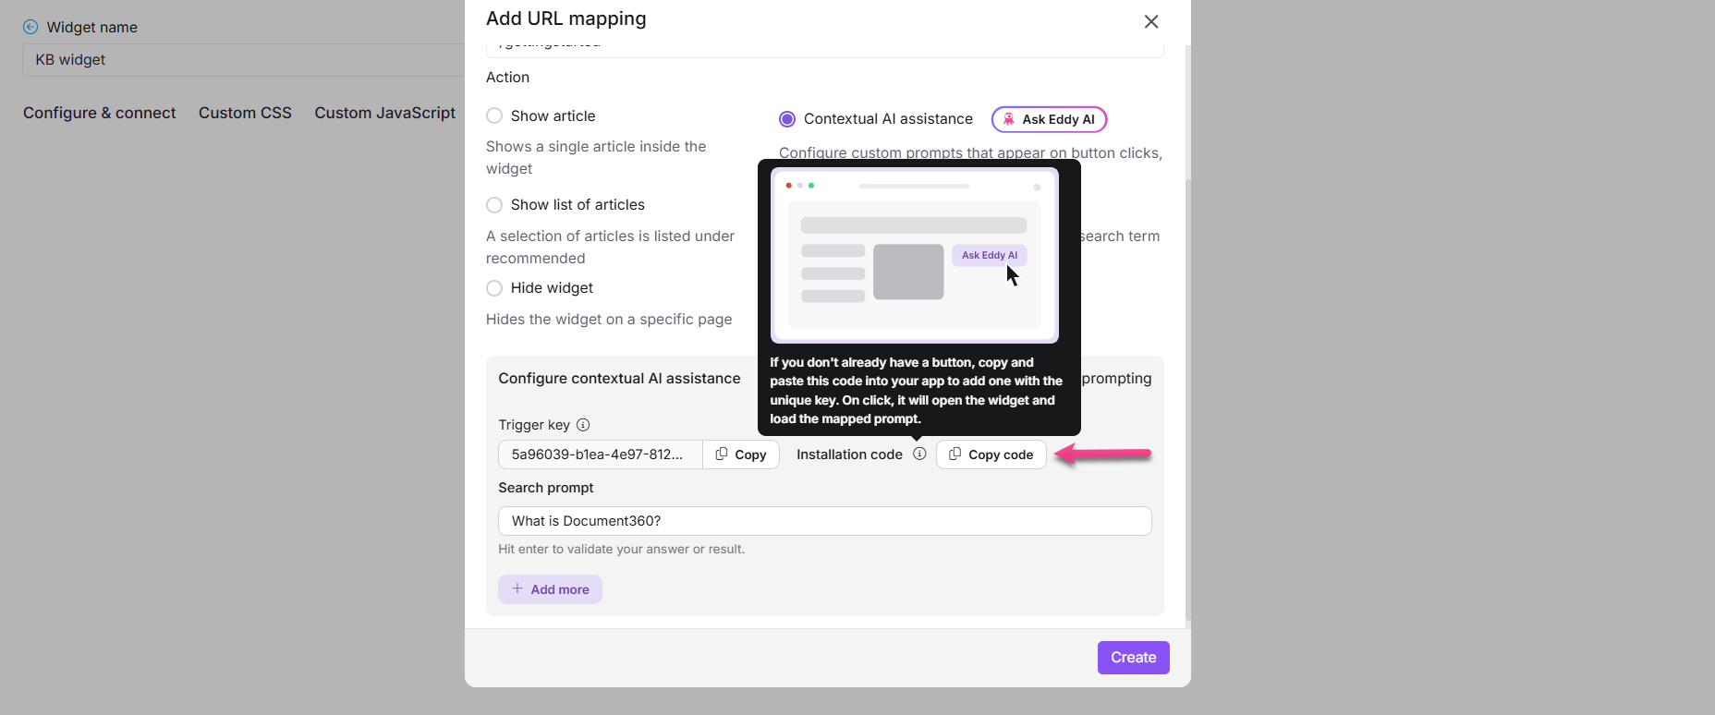This screenshot has height=715, width=1715.
Task: Click the Trigger key value field
Action: tap(601, 454)
